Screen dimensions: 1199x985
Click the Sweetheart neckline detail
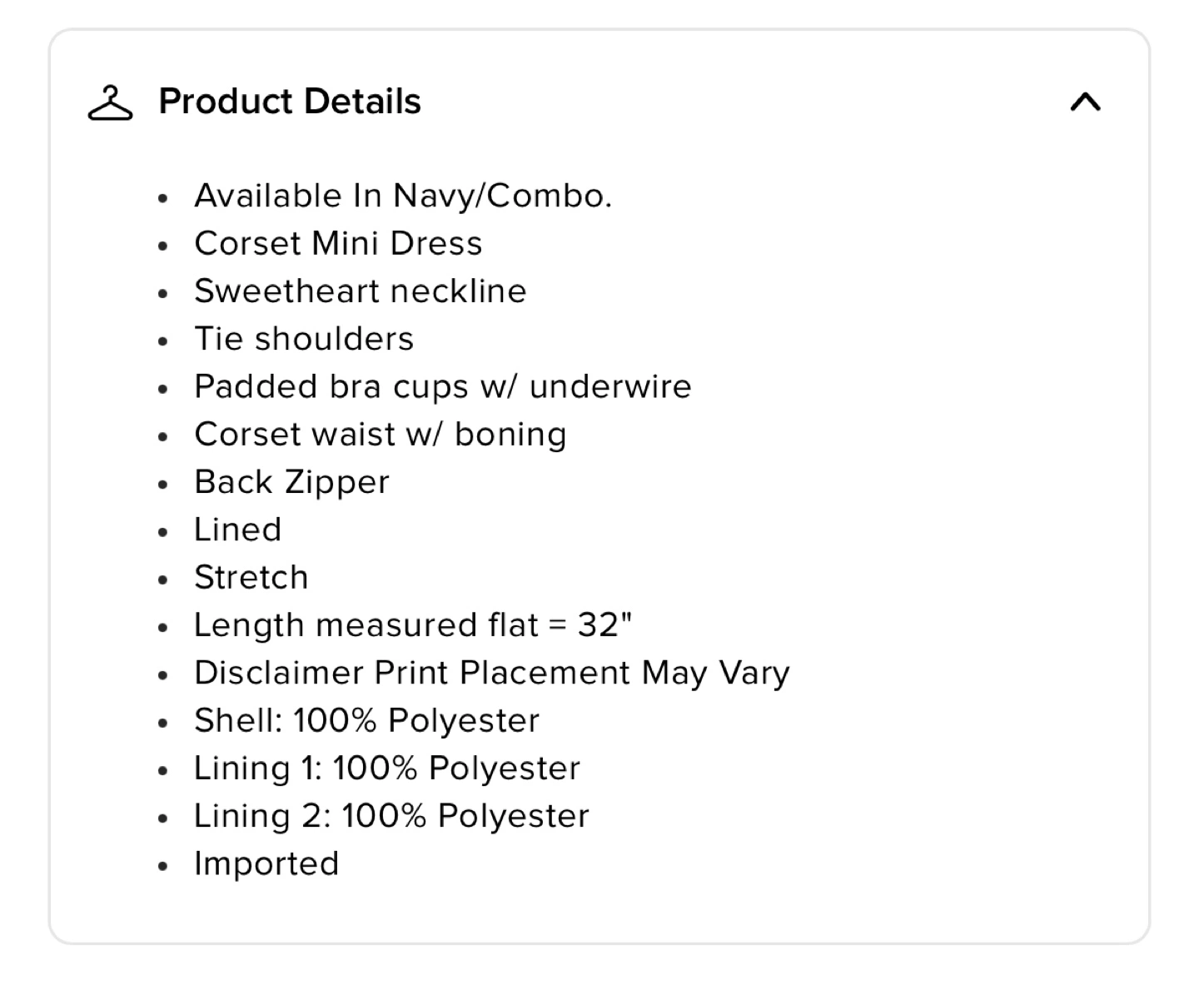click(x=360, y=291)
